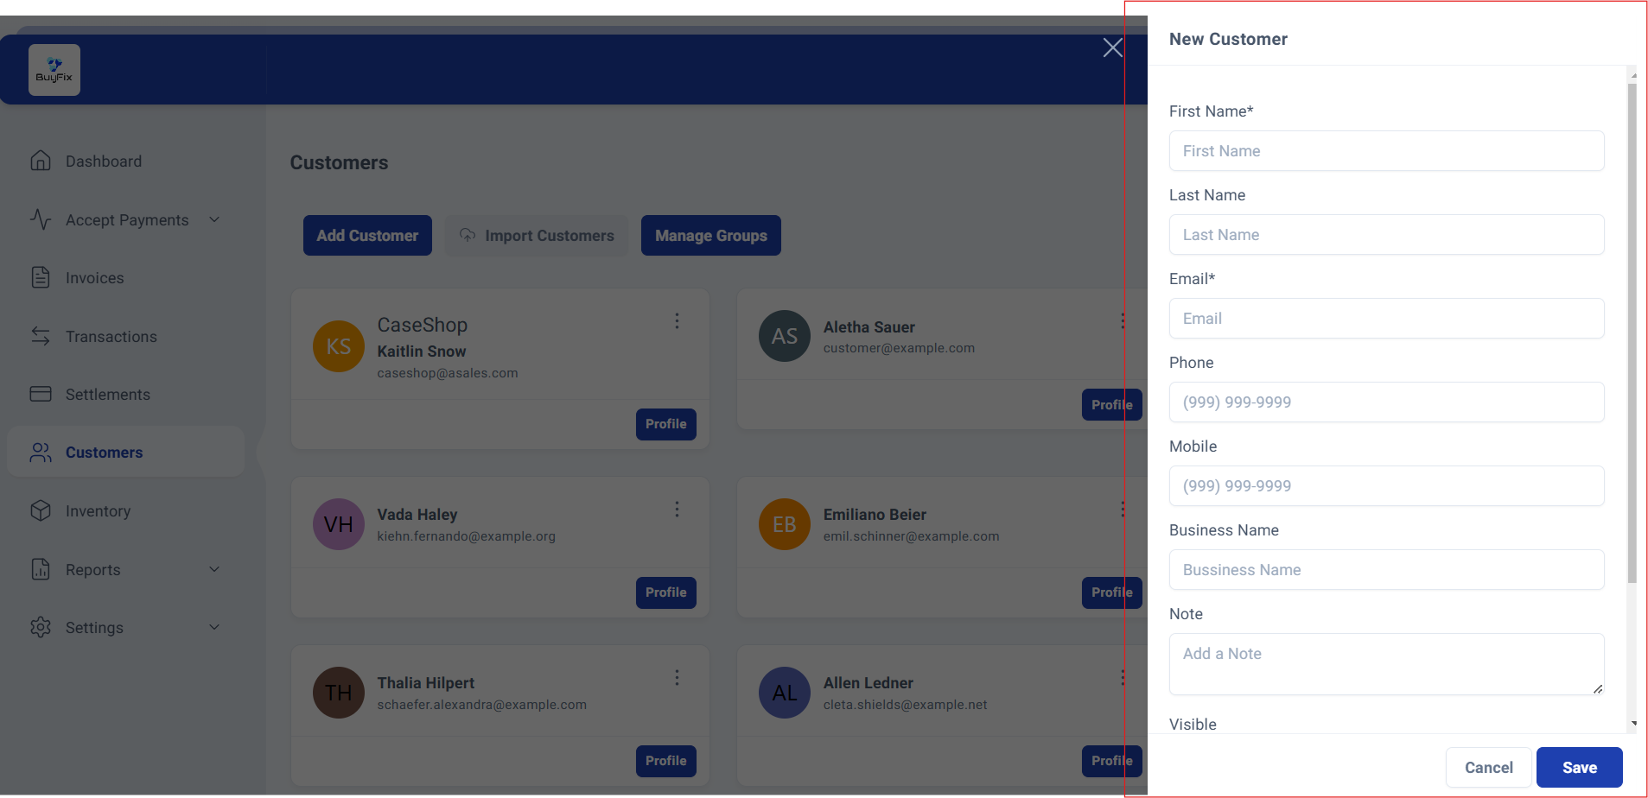
Task: Open the three-dot menu on Allen Ledner card
Action: click(x=1123, y=678)
